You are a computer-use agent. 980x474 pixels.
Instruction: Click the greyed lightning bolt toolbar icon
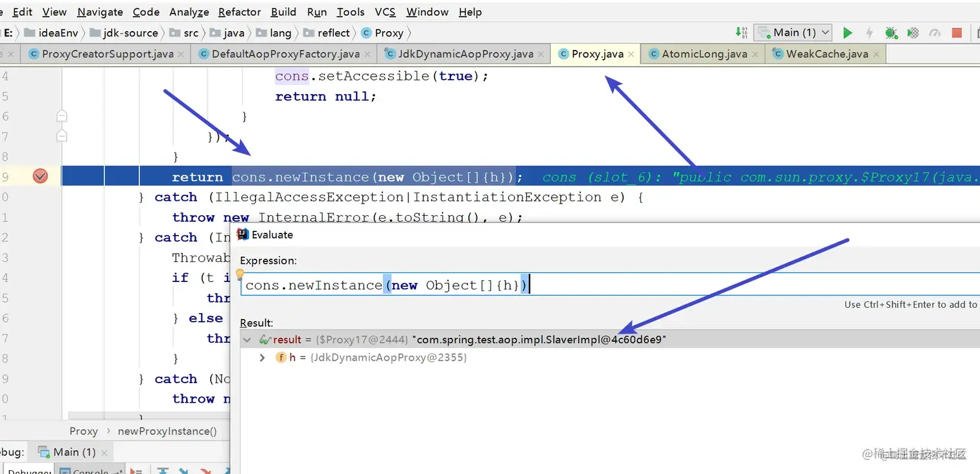869,32
